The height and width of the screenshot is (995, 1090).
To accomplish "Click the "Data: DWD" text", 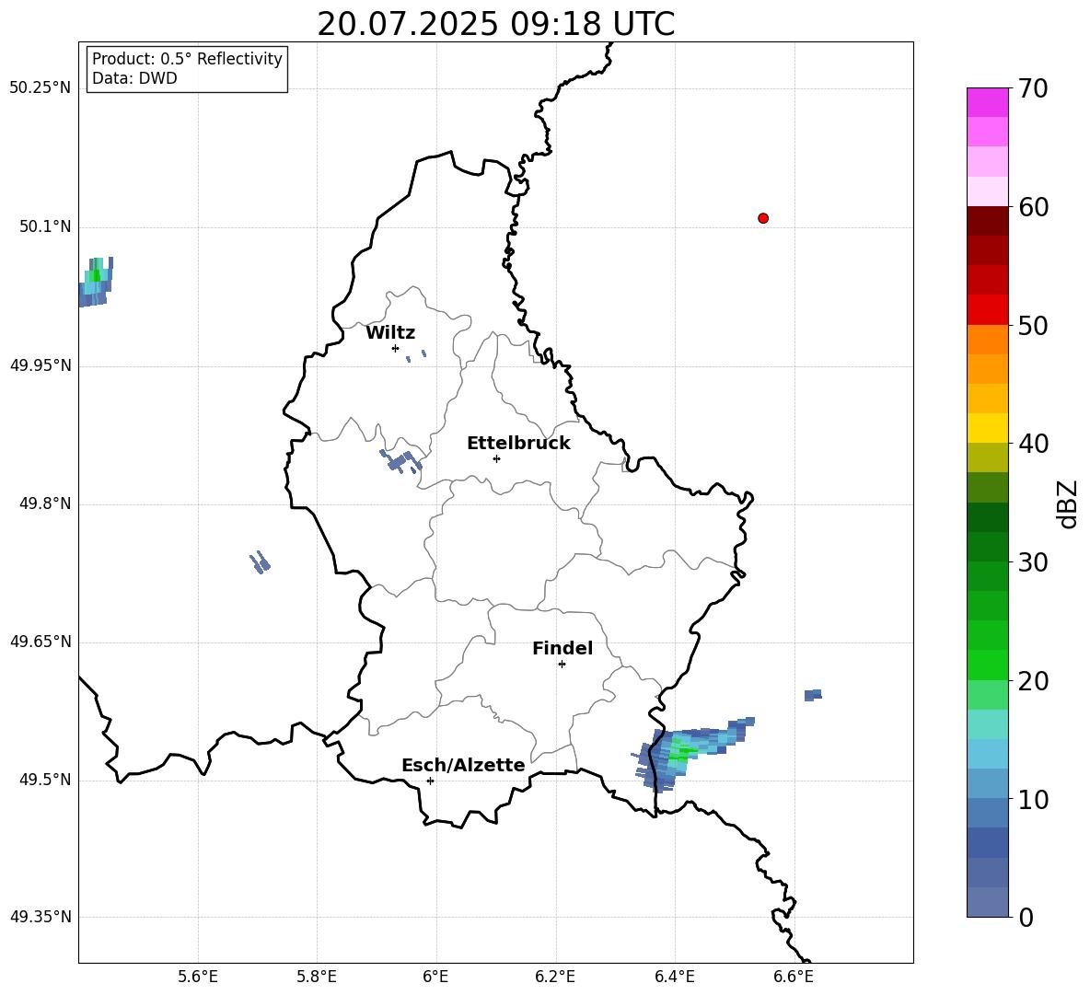I will pos(134,78).
